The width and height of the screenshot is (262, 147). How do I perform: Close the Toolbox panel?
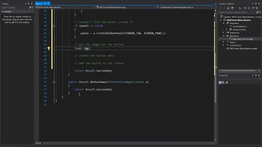pos(32,4)
